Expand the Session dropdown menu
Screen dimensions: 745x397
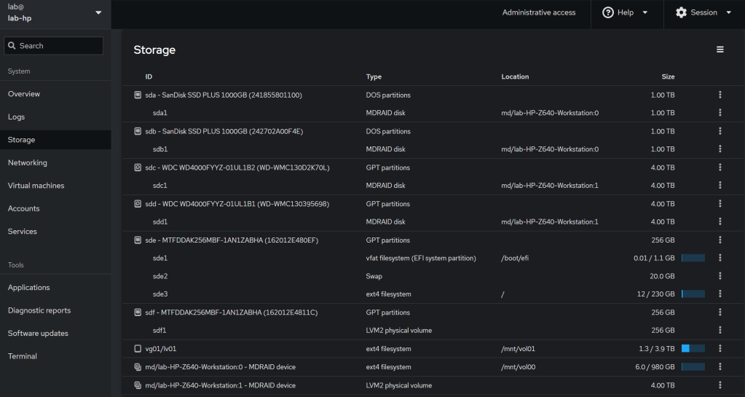[x=703, y=12]
